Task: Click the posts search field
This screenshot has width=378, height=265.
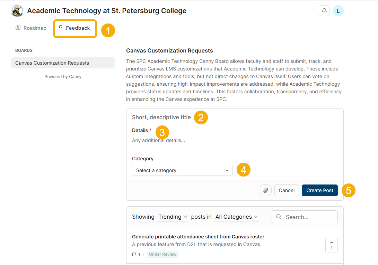Action: coord(305,217)
